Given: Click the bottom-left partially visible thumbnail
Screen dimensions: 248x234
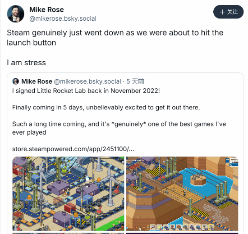Looking at the screenshot, I should (69, 233).
